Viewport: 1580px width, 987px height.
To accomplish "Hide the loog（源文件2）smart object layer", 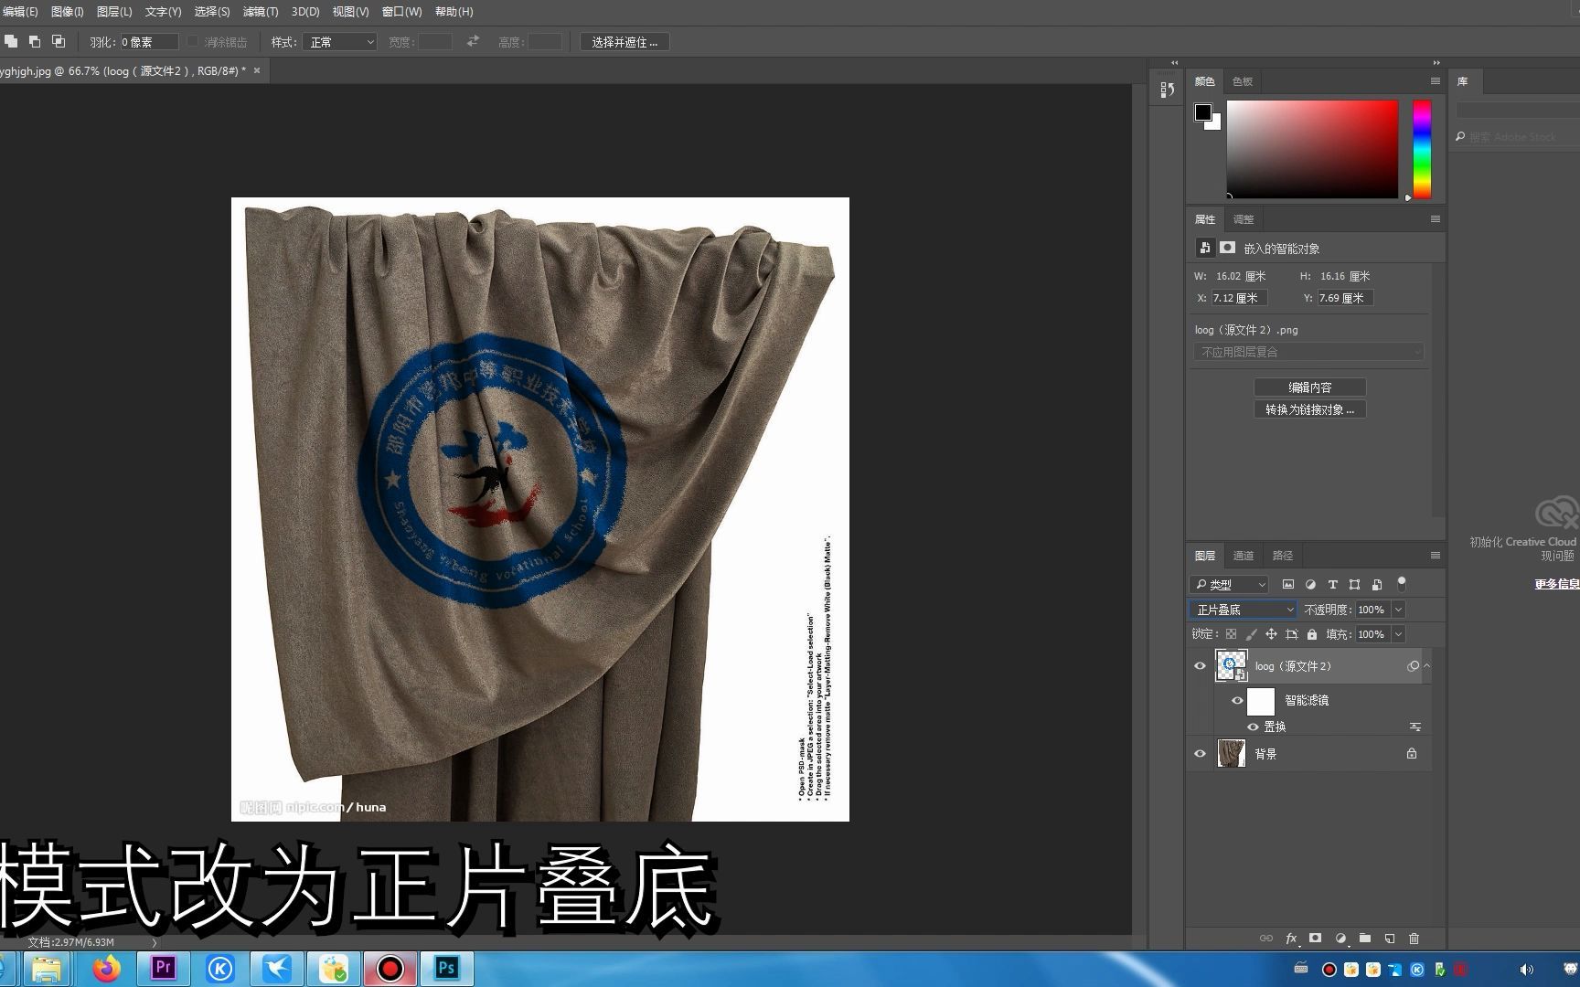I will [x=1200, y=665].
